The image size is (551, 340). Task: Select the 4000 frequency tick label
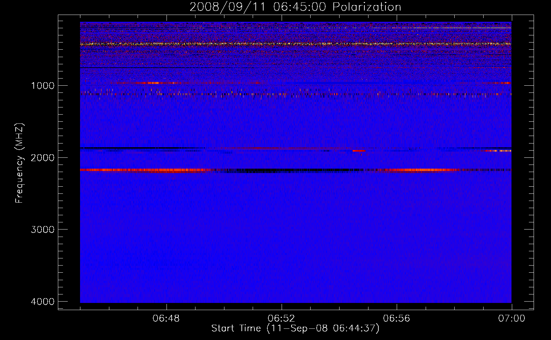click(43, 302)
